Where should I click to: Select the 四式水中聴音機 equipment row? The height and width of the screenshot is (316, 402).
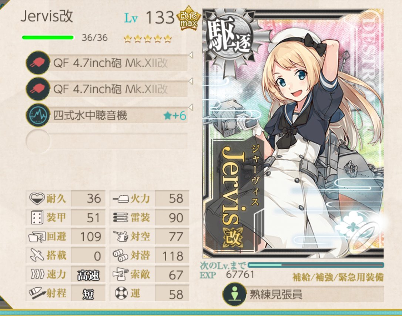(107, 115)
